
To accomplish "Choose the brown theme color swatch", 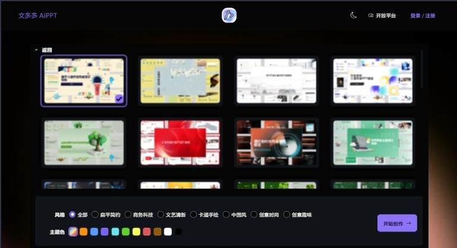I will click(157, 232).
